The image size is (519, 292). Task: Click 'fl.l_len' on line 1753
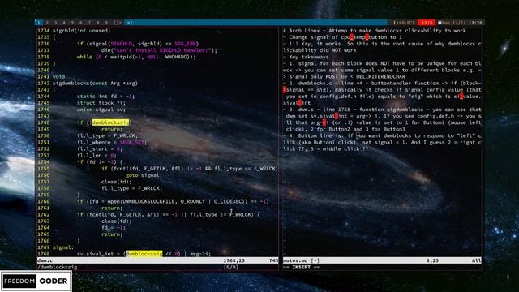point(90,155)
